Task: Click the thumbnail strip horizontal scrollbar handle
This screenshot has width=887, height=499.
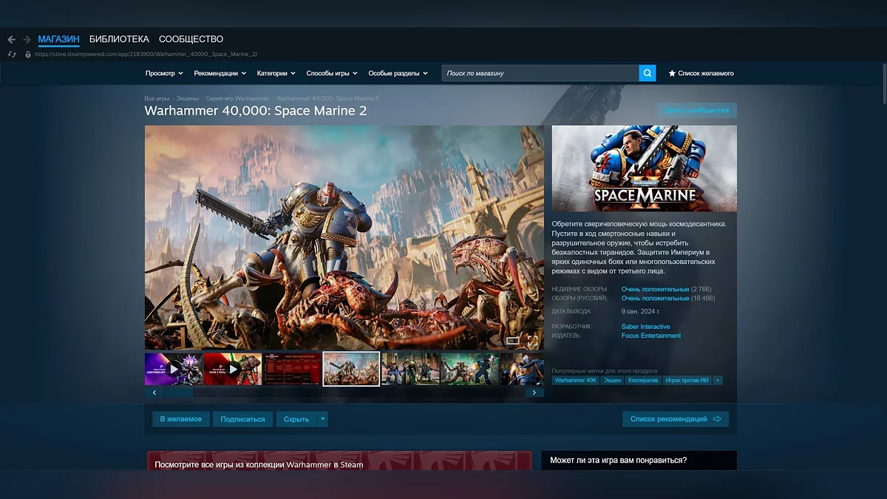Action: pos(179,393)
